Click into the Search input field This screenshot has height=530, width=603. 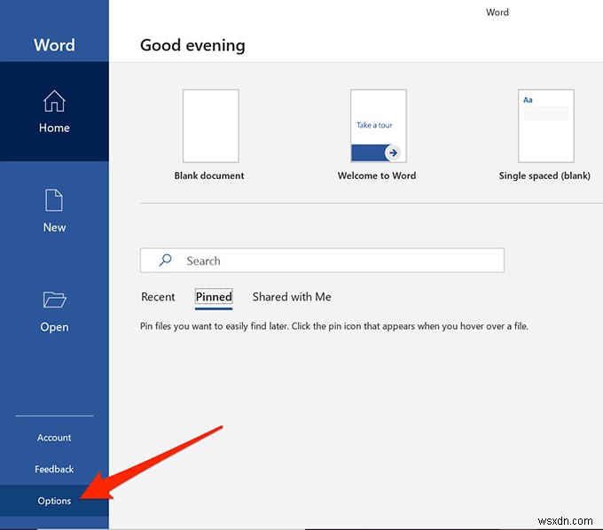(322, 261)
